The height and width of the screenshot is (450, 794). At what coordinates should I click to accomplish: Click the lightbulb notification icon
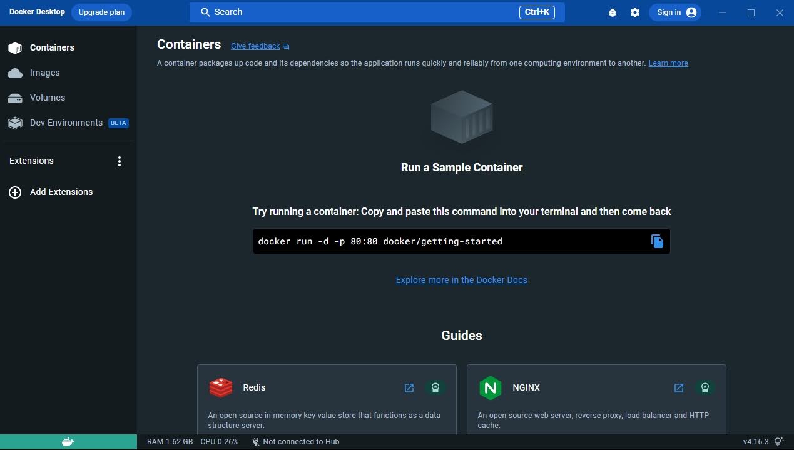pos(778,442)
